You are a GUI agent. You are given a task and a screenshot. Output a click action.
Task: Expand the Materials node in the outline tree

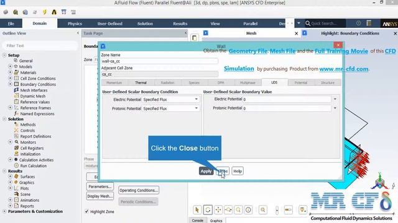pos(10,72)
